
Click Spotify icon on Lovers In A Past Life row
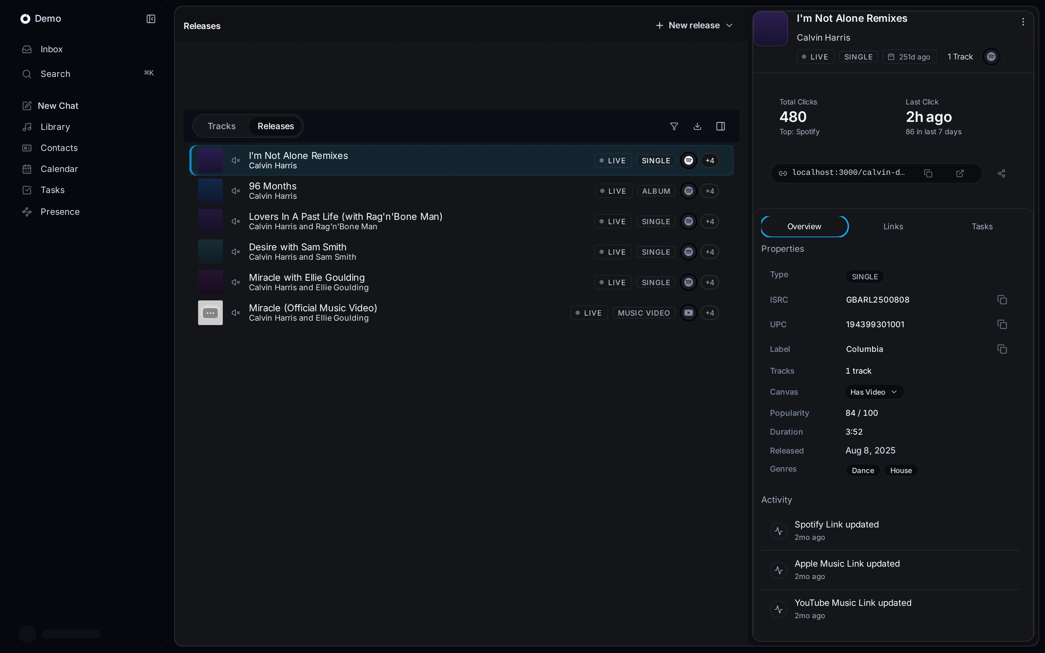pos(688,222)
